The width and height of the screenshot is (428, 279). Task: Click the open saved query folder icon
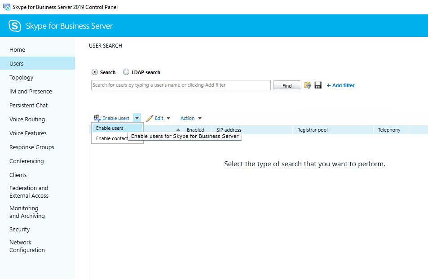308,85
